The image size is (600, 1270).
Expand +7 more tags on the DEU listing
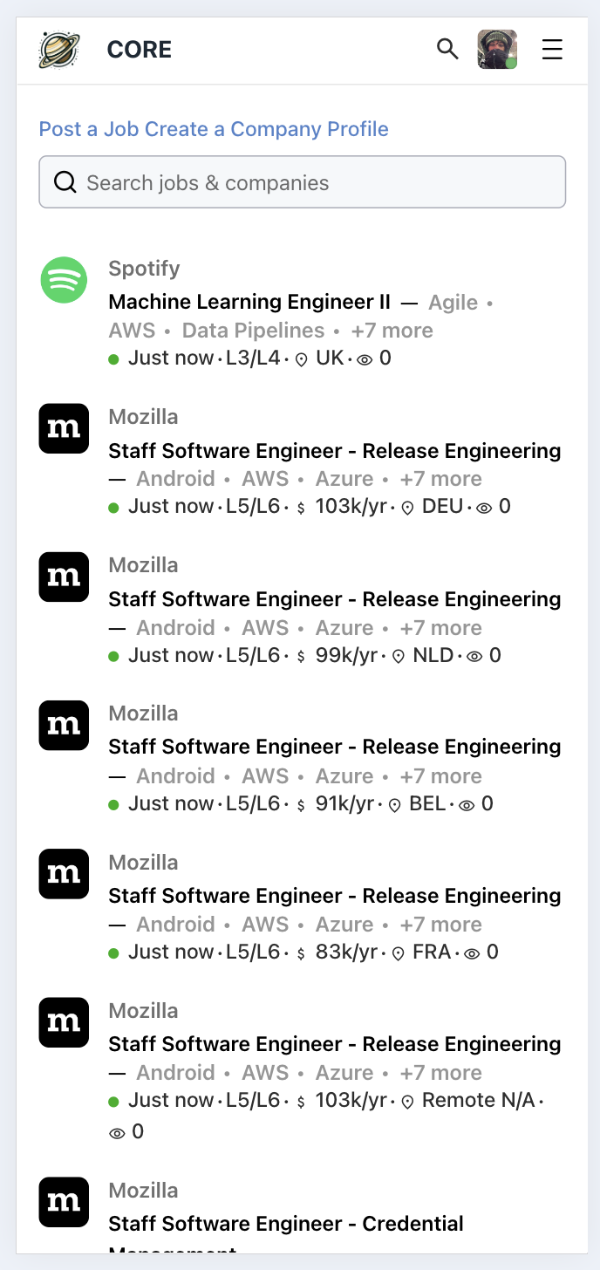pos(440,479)
